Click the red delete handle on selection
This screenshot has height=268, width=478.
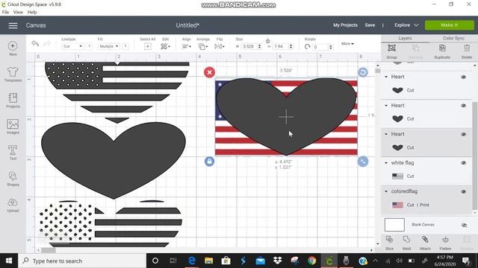coord(209,72)
